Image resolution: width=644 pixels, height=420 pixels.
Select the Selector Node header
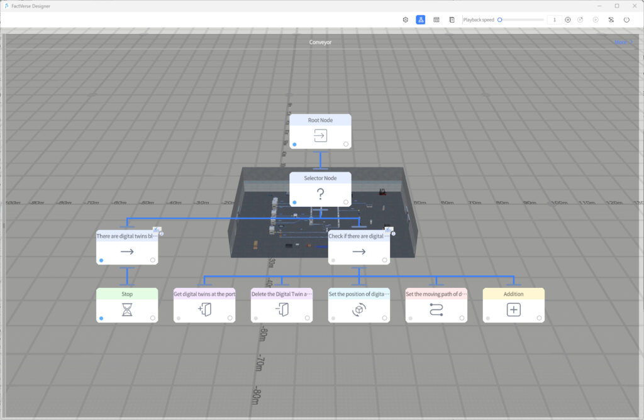click(320, 178)
